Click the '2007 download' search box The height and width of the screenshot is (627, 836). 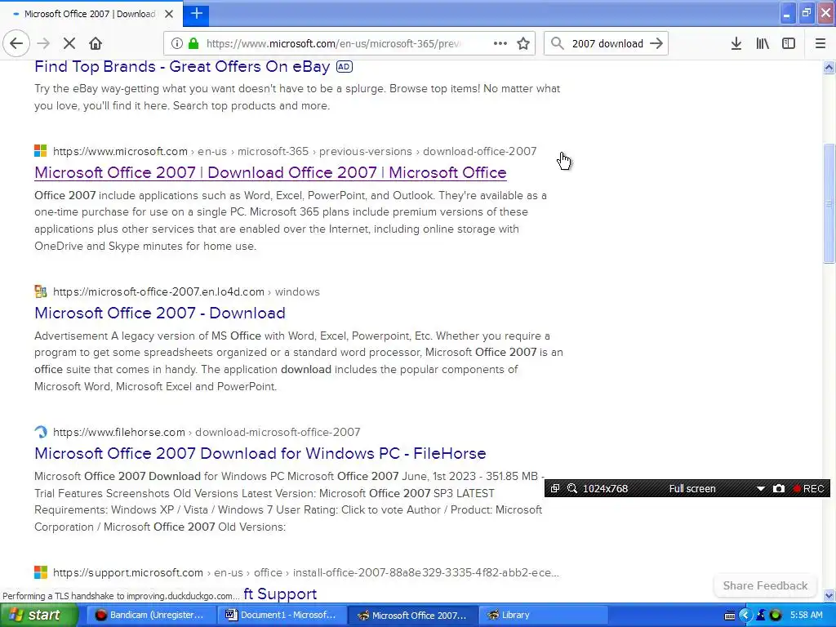pos(607,43)
